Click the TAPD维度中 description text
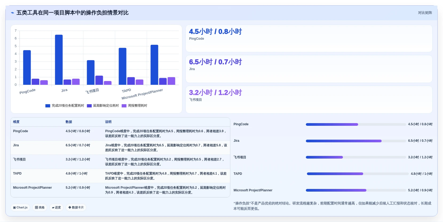This screenshot has width=443, height=222. click(166, 176)
